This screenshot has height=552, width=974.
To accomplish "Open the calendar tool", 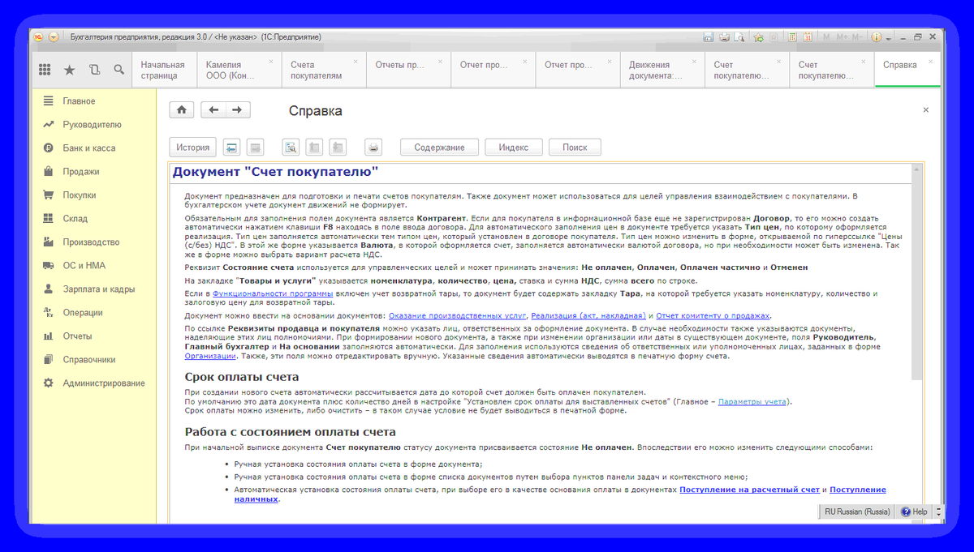I will pyautogui.click(x=808, y=37).
